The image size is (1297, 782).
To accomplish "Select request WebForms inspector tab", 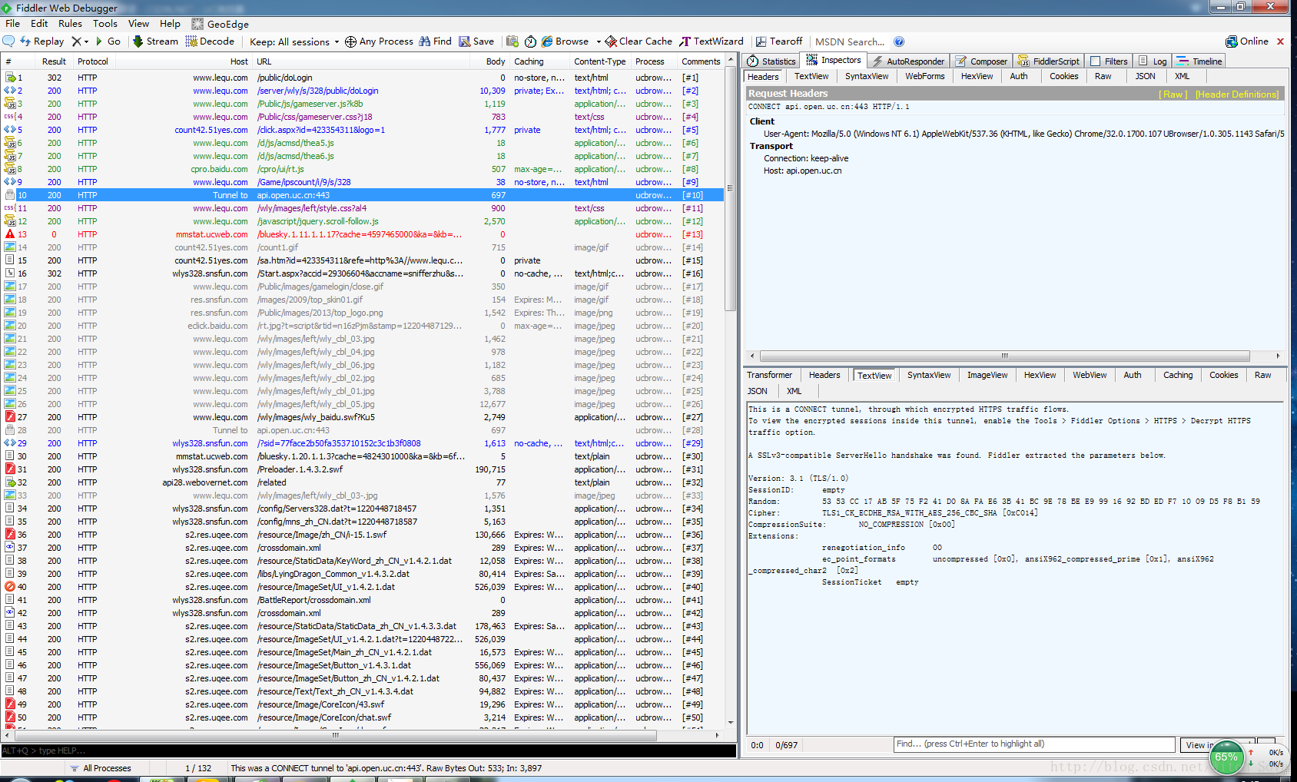I will click(x=924, y=76).
